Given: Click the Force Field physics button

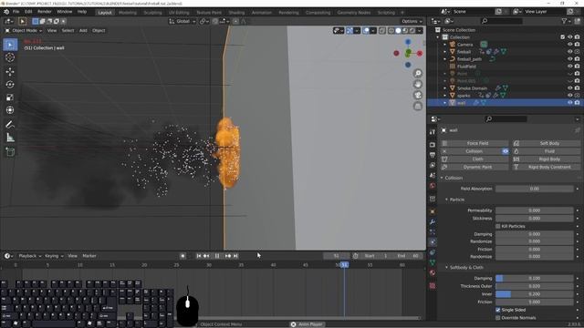Looking at the screenshot, I should (474, 143).
